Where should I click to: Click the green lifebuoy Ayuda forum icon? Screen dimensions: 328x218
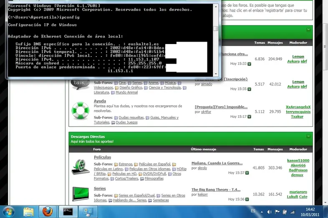click(x=80, y=111)
